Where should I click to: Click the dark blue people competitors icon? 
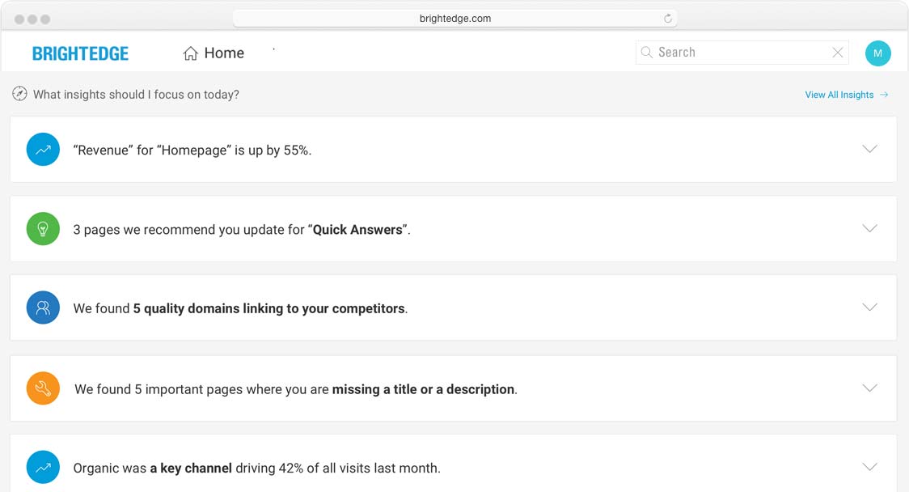click(43, 307)
